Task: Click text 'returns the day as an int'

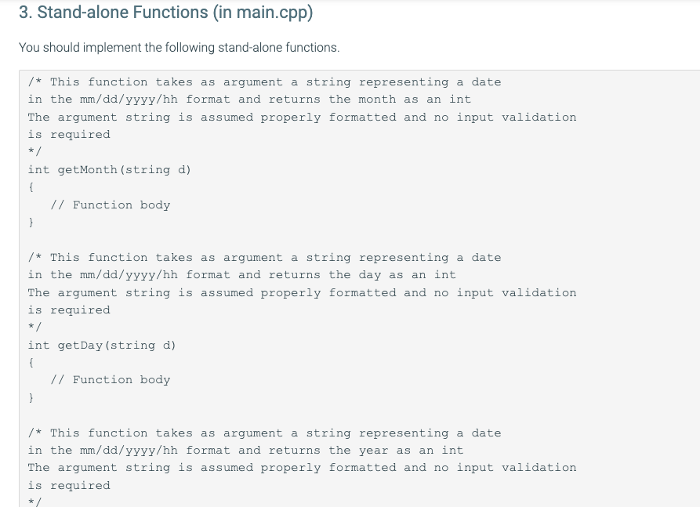Action: pos(362,275)
